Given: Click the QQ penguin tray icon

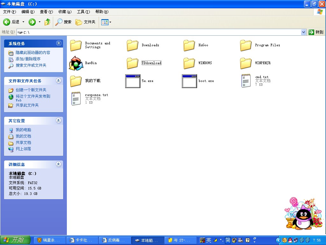Looking at the screenshot, I should click(290, 240).
